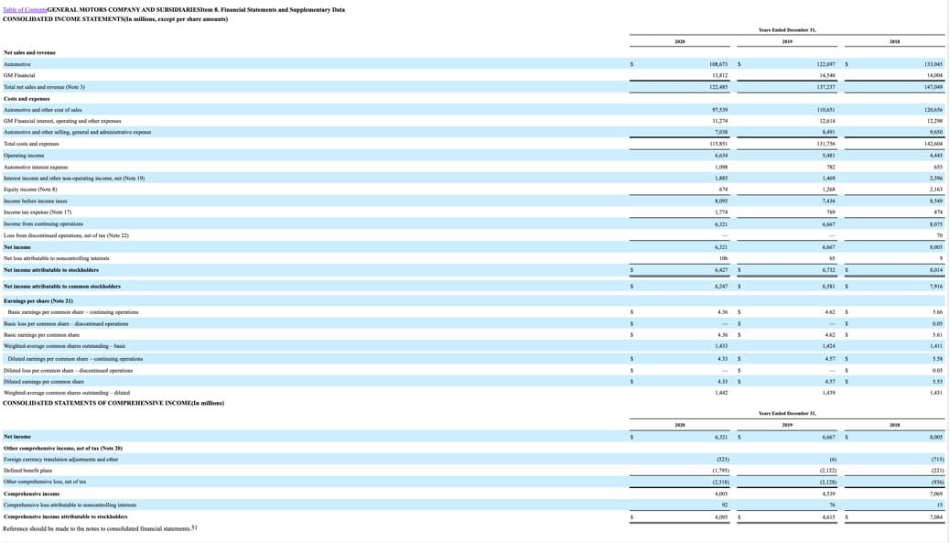Image resolution: width=949 pixels, height=543 pixels.
Task: Click 'Net loss attributable to noncontrolling interests' label
Action: pos(57,258)
